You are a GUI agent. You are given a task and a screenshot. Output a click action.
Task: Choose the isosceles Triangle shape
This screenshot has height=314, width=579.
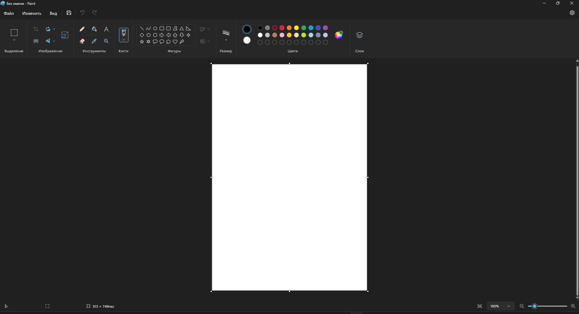pyautogui.click(x=182, y=28)
